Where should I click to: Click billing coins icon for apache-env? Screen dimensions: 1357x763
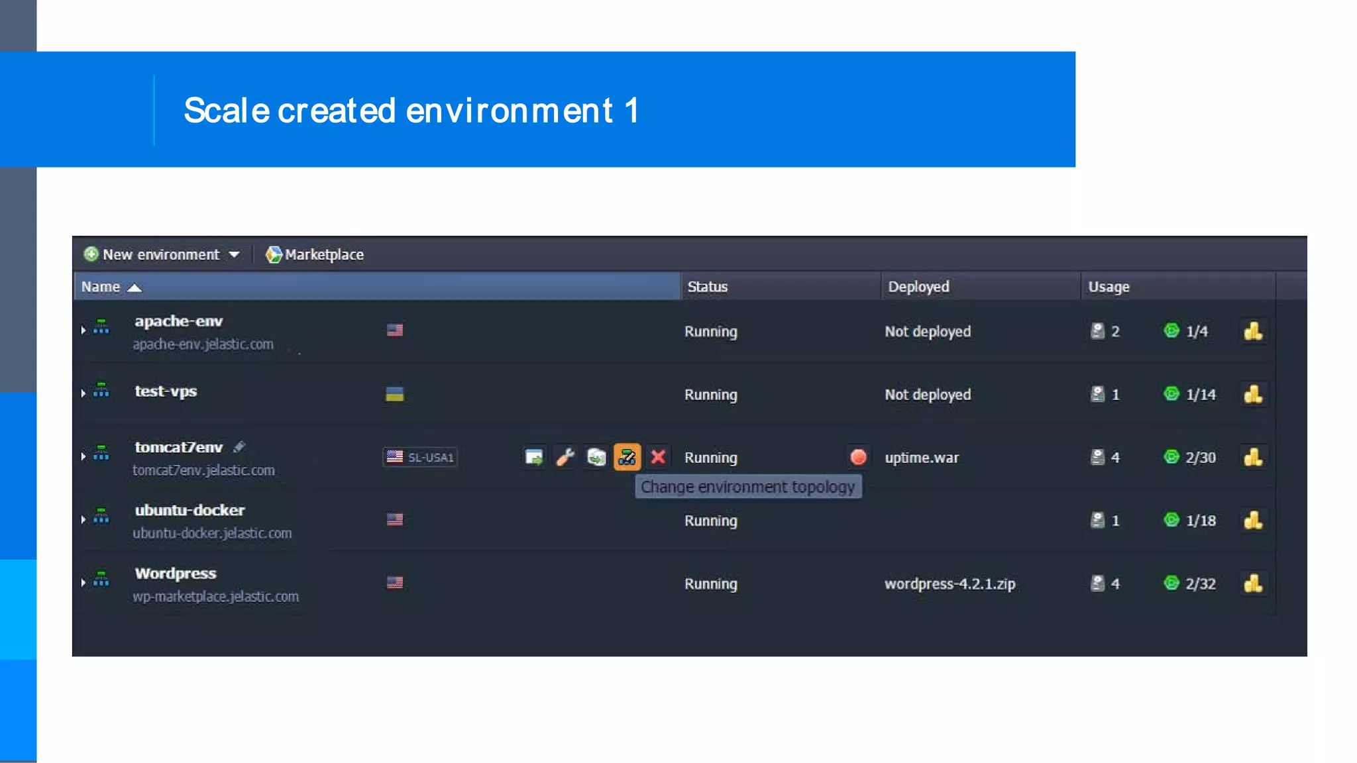pos(1253,331)
